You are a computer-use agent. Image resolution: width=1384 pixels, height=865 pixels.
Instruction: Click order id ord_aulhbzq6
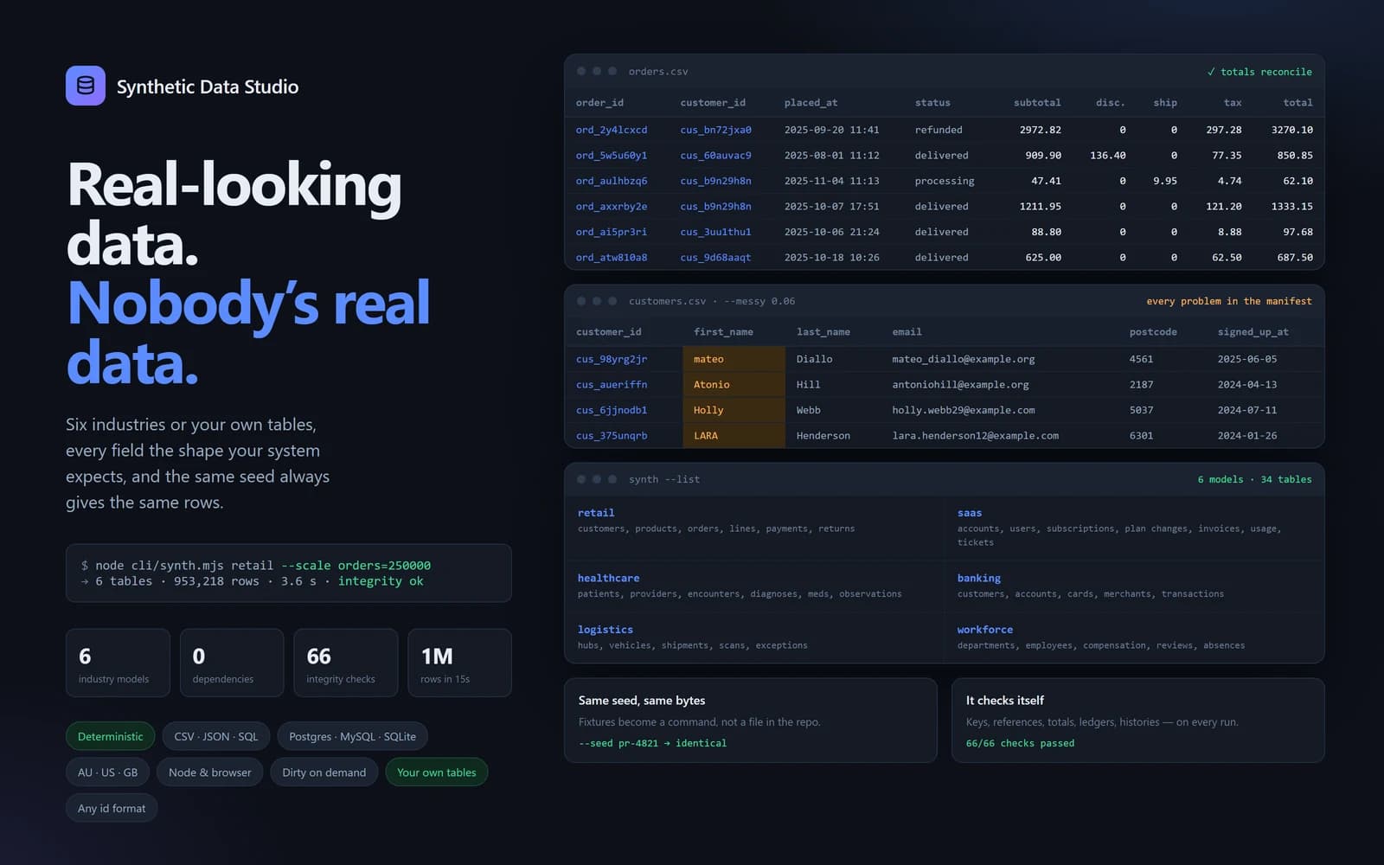coord(612,181)
